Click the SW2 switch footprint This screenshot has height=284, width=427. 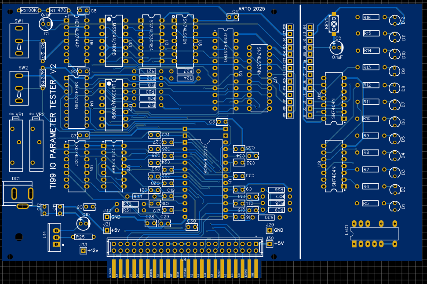pyautogui.click(x=19, y=87)
